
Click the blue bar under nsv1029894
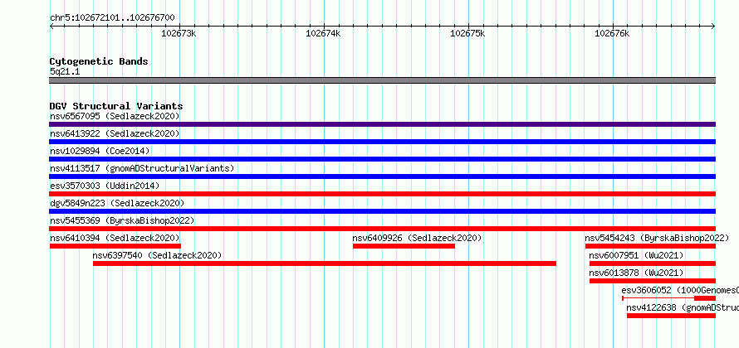tap(382, 159)
